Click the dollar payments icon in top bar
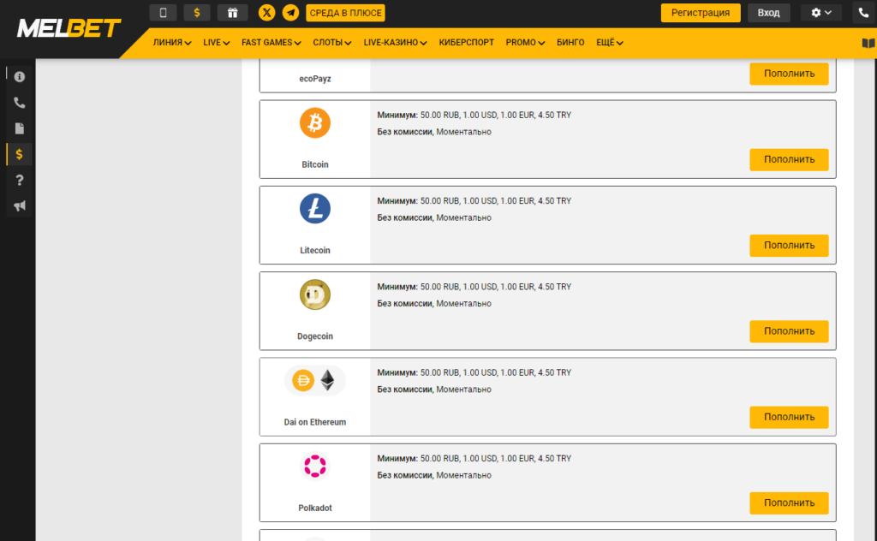Image resolution: width=877 pixels, height=541 pixels. click(x=197, y=13)
